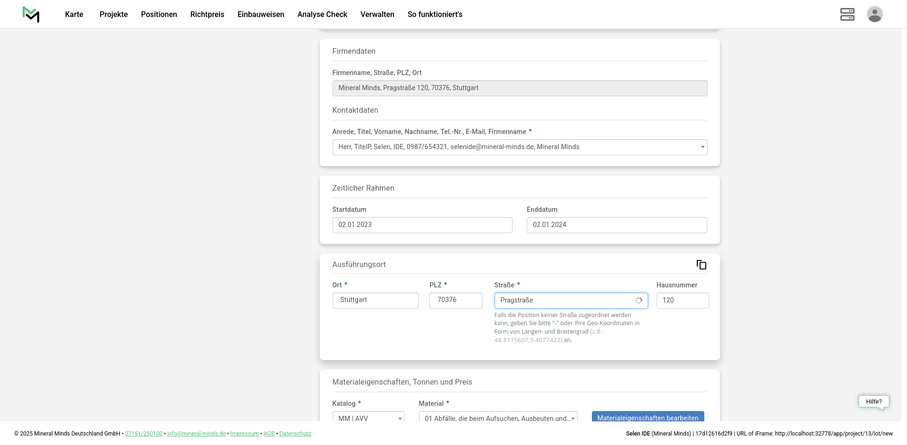The height and width of the screenshot is (445, 907).
Task: Click the info@mineral-minds.de email link
Action: coord(196,434)
